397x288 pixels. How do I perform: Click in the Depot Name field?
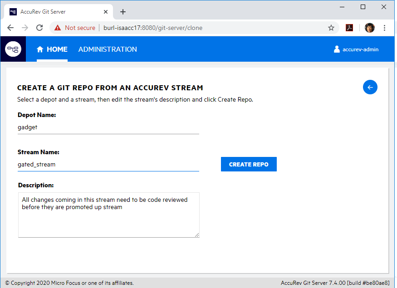pos(108,127)
